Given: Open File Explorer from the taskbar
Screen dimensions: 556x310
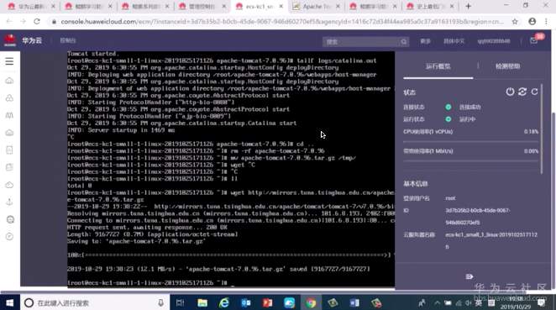Looking at the screenshot, I should [x=202, y=303].
